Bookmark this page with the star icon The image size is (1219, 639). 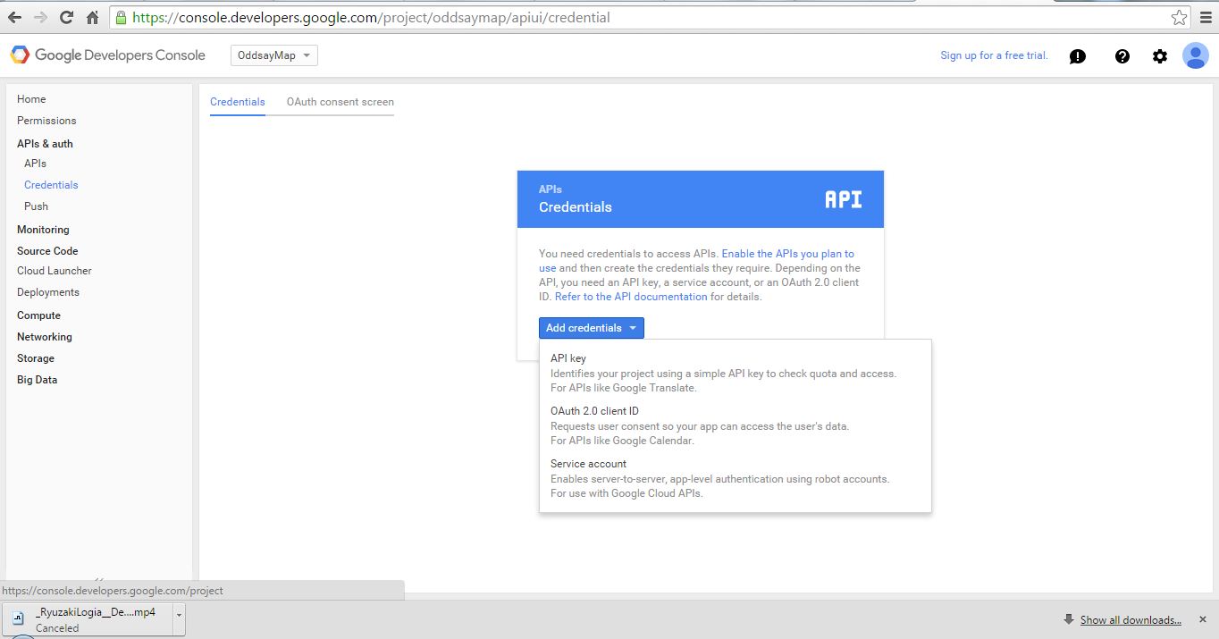pyautogui.click(x=1180, y=17)
